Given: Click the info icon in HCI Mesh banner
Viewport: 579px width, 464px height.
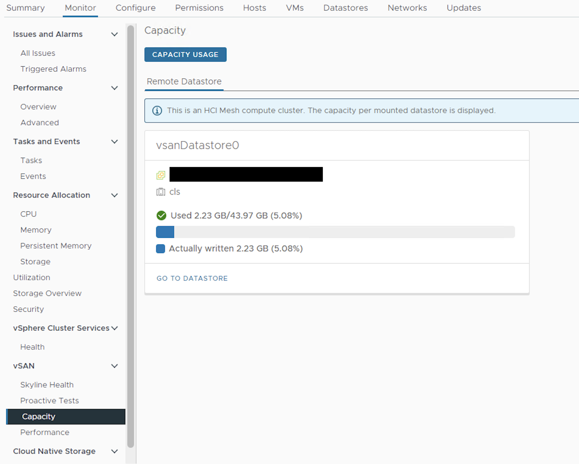Looking at the screenshot, I should [x=157, y=111].
